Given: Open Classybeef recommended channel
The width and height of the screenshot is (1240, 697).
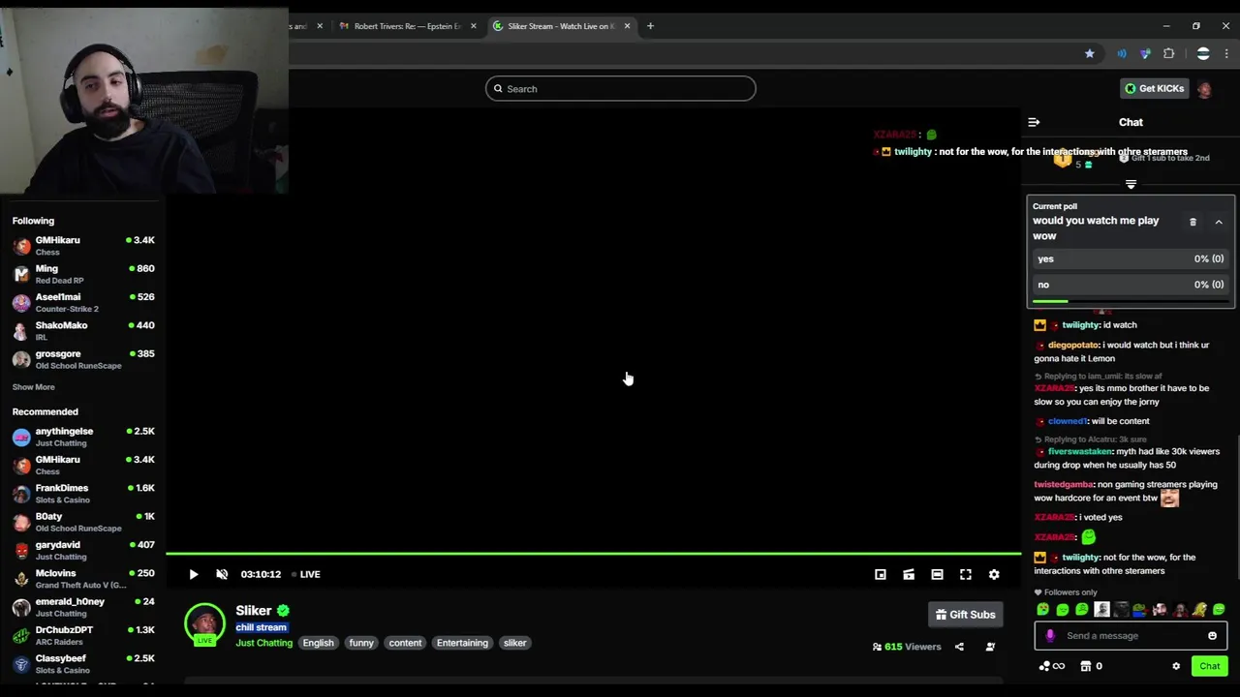Looking at the screenshot, I should tap(83, 664).
